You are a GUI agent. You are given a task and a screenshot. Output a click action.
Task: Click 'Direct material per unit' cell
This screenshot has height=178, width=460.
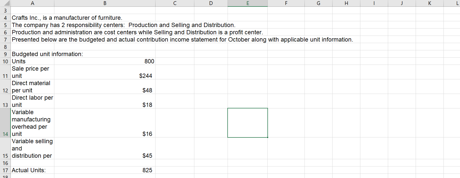pyautogui.click(x=32, y=87)
